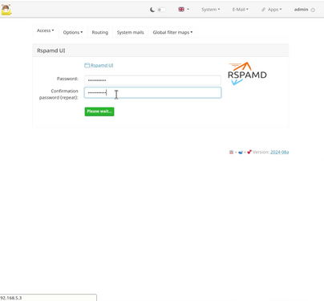Click the green Please wait button
The image size is (324, 301).
click(99, 112)
